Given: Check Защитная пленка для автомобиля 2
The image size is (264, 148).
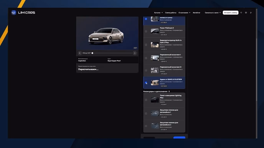Looking at the screenshot, I should 146,126.
